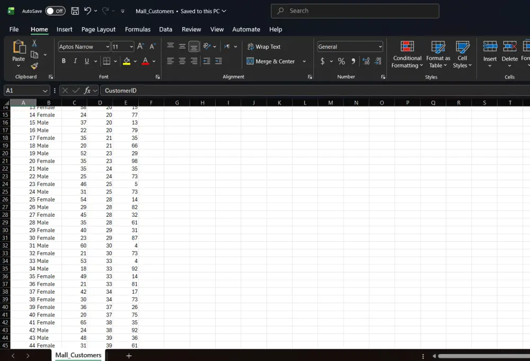Click the Search box
This screenshot has width=530, height=361.
click(x=355, y=11)
